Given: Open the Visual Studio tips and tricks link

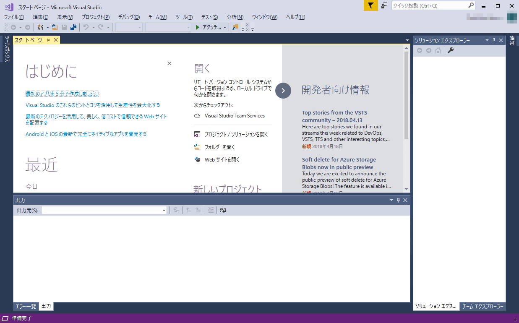Looking at the screenshot, I should (x=93, y=105).
